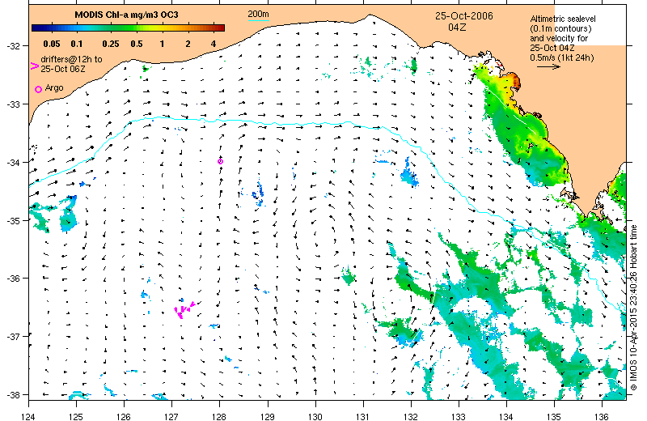The height and width of the screenshot is (421, 647).
Task: Click the longitude axis label '125'
Action: click(76, 416)
